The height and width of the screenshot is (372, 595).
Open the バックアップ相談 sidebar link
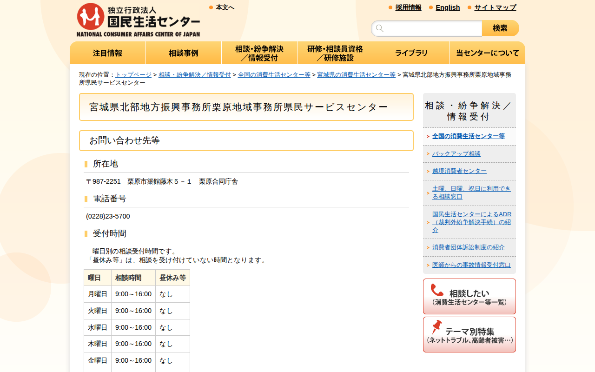456,153
